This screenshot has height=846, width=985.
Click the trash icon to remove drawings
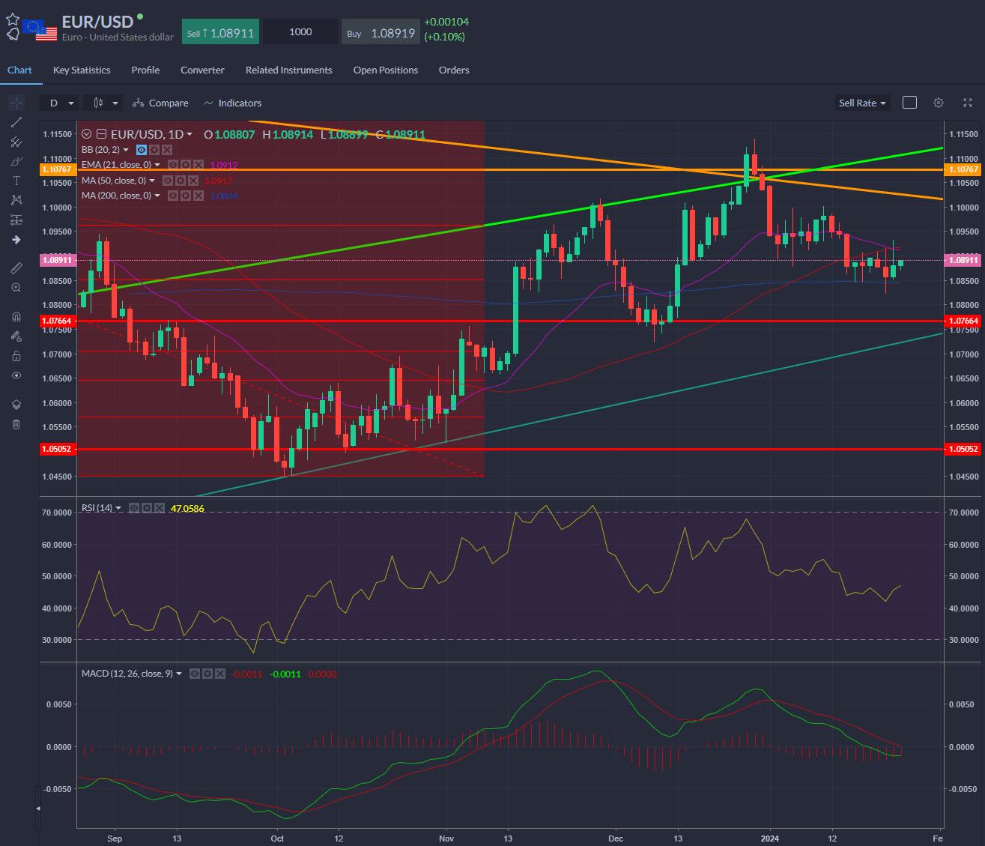pyautogui.click(x=16, y=425)
